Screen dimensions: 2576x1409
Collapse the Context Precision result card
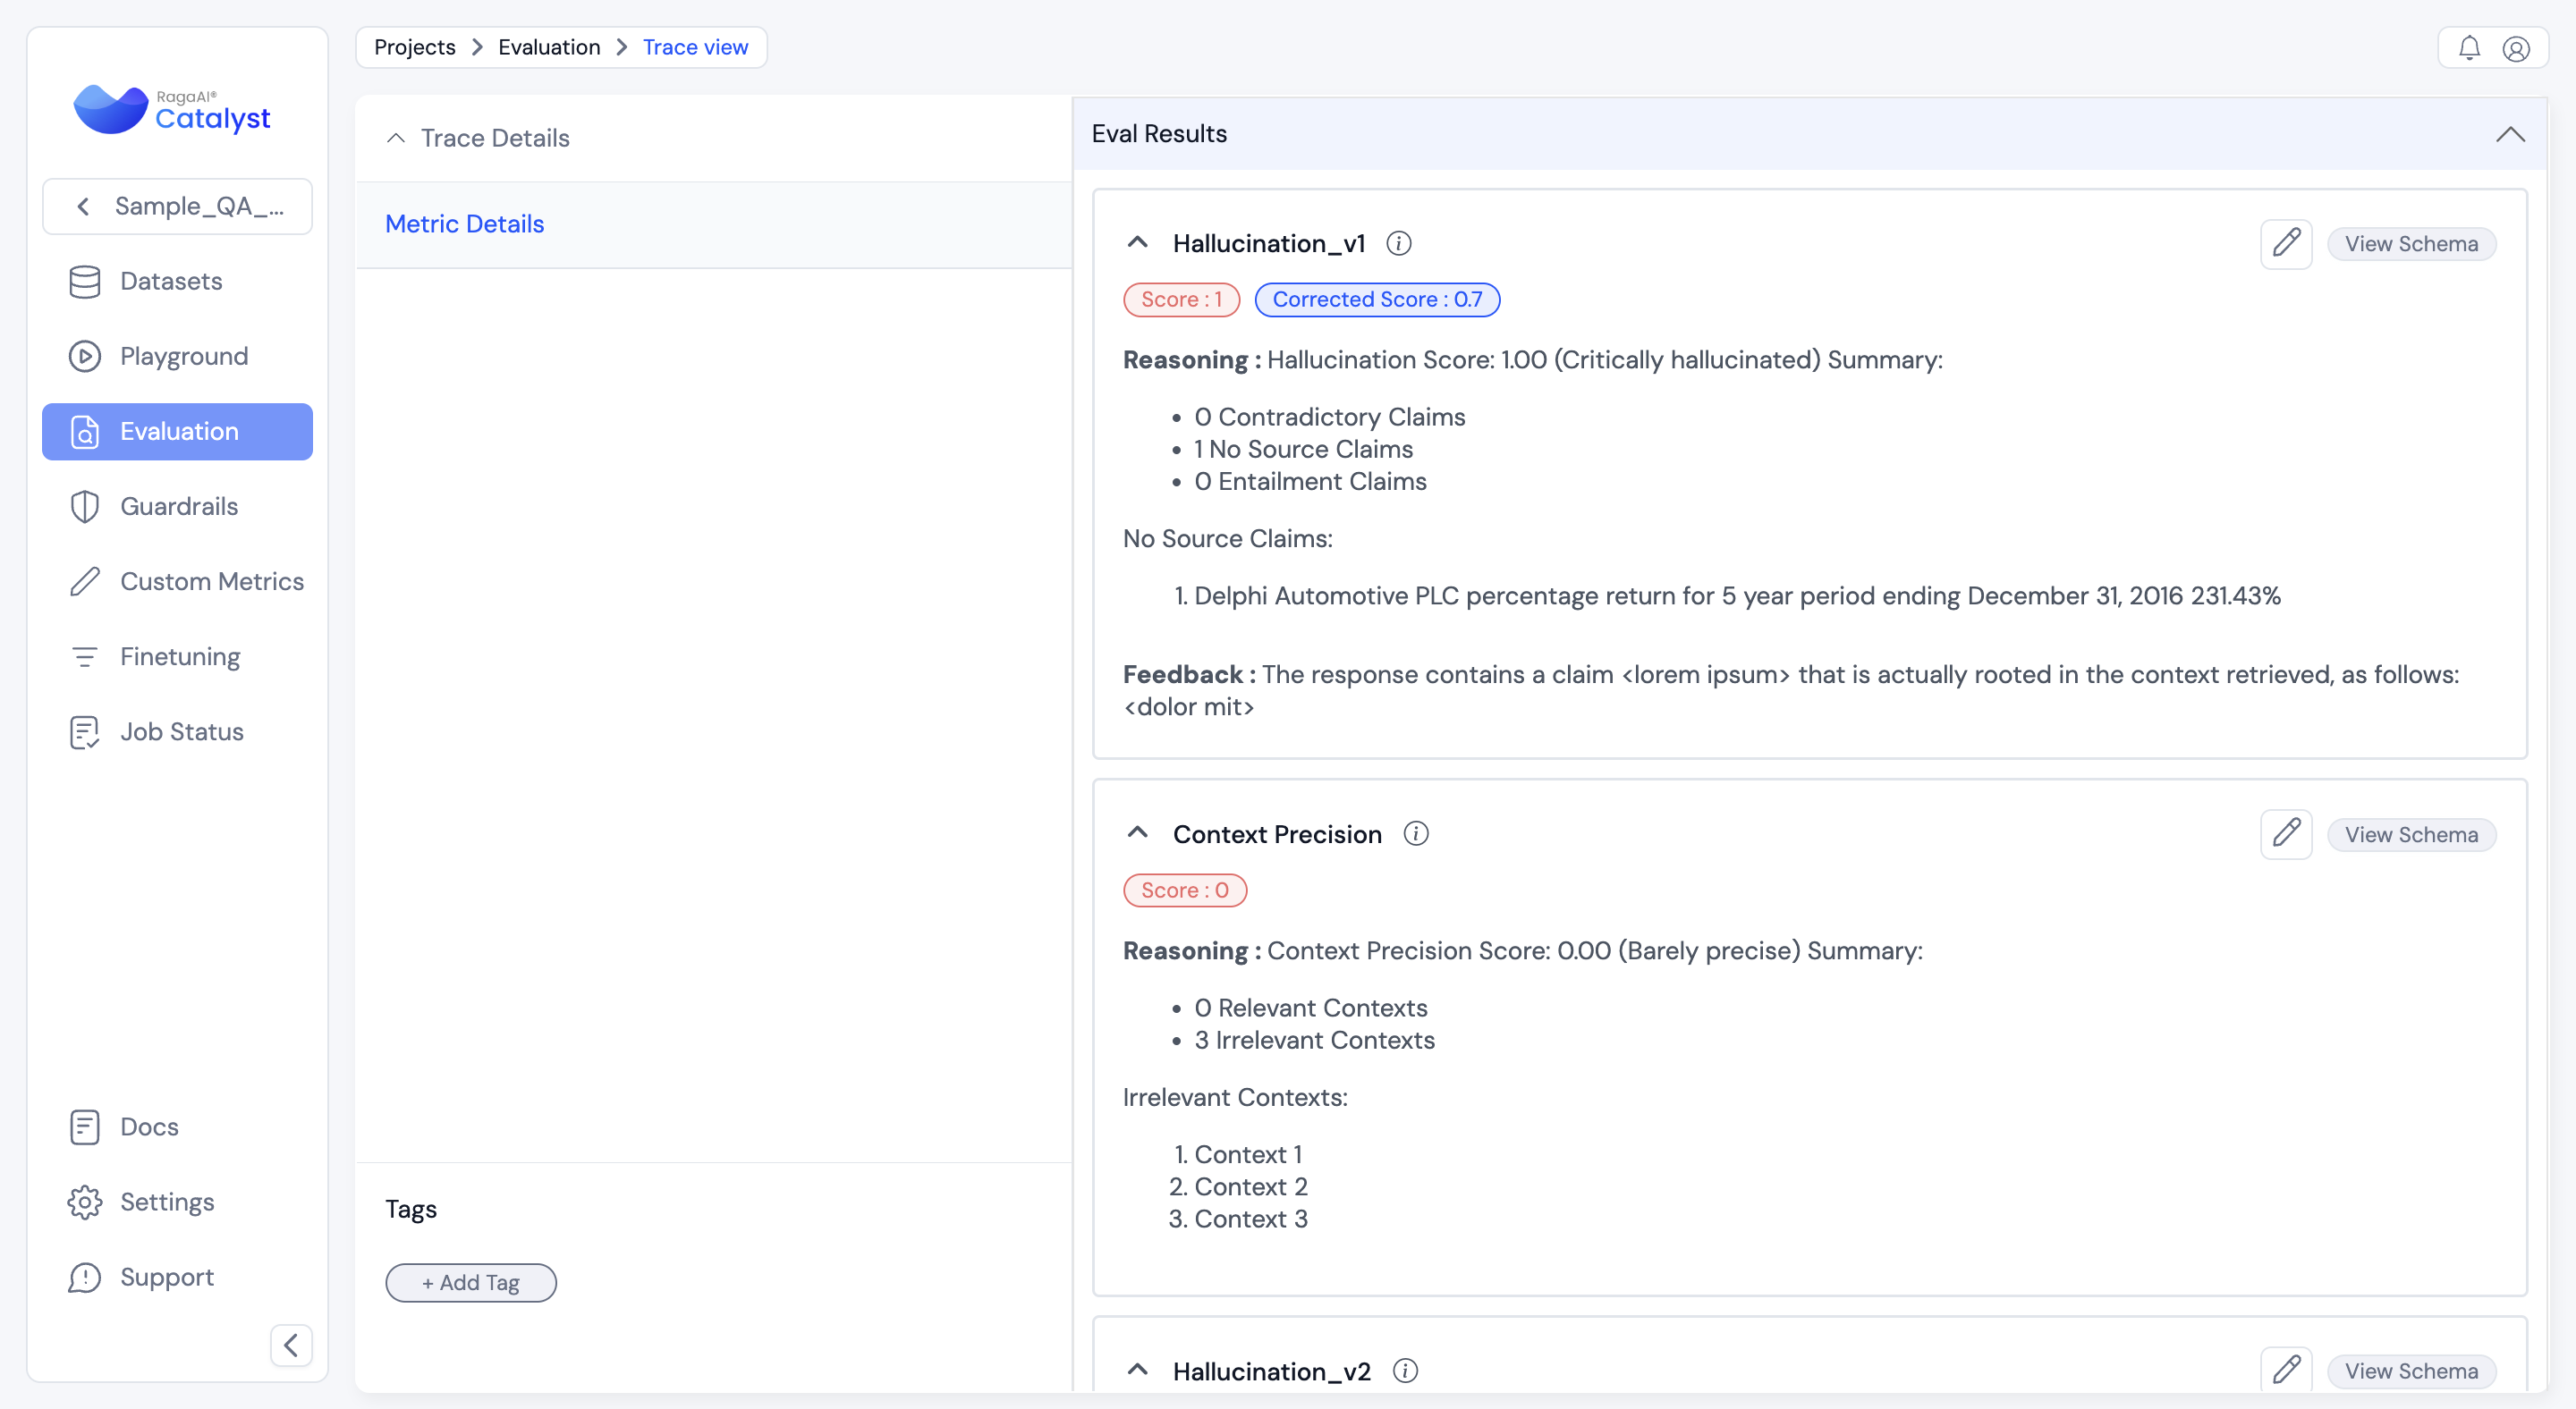[x=1138, y=833]
